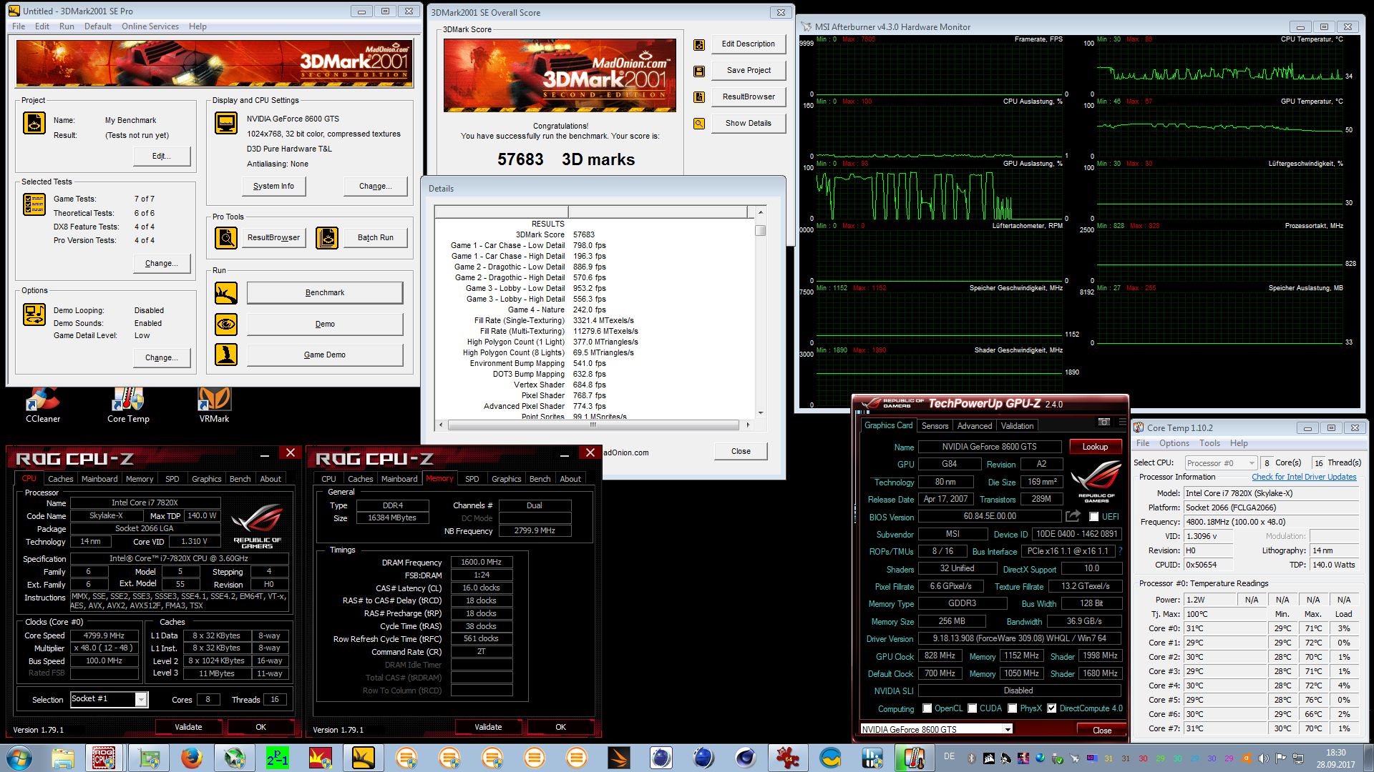Switch to the Advanced tab in GPU-Z

(975, 426)
